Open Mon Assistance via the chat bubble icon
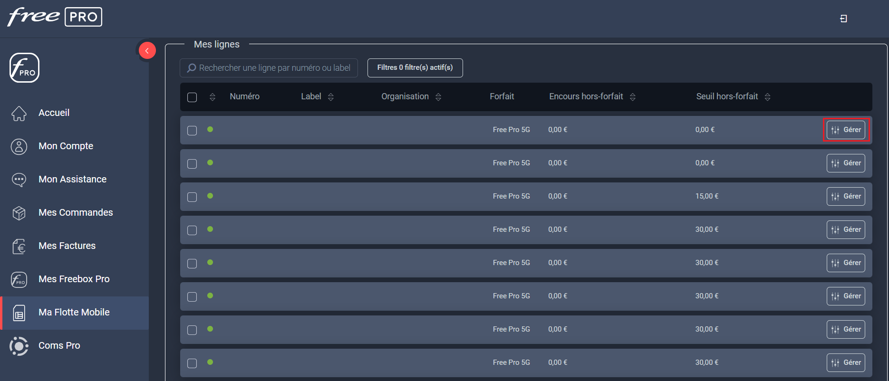This screenshot has height=381, width=889. coord(19,180)
